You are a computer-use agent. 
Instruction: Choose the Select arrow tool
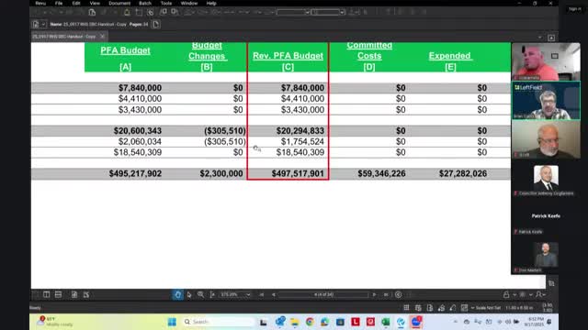[189, 295]
